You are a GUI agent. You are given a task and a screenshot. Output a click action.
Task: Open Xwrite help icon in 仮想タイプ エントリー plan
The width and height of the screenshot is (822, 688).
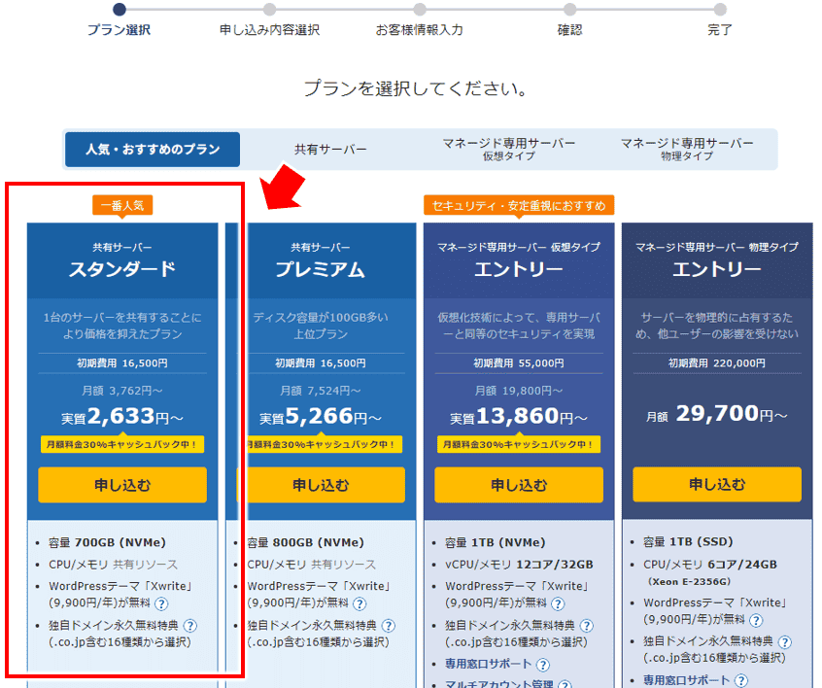[x=558, y=604]
